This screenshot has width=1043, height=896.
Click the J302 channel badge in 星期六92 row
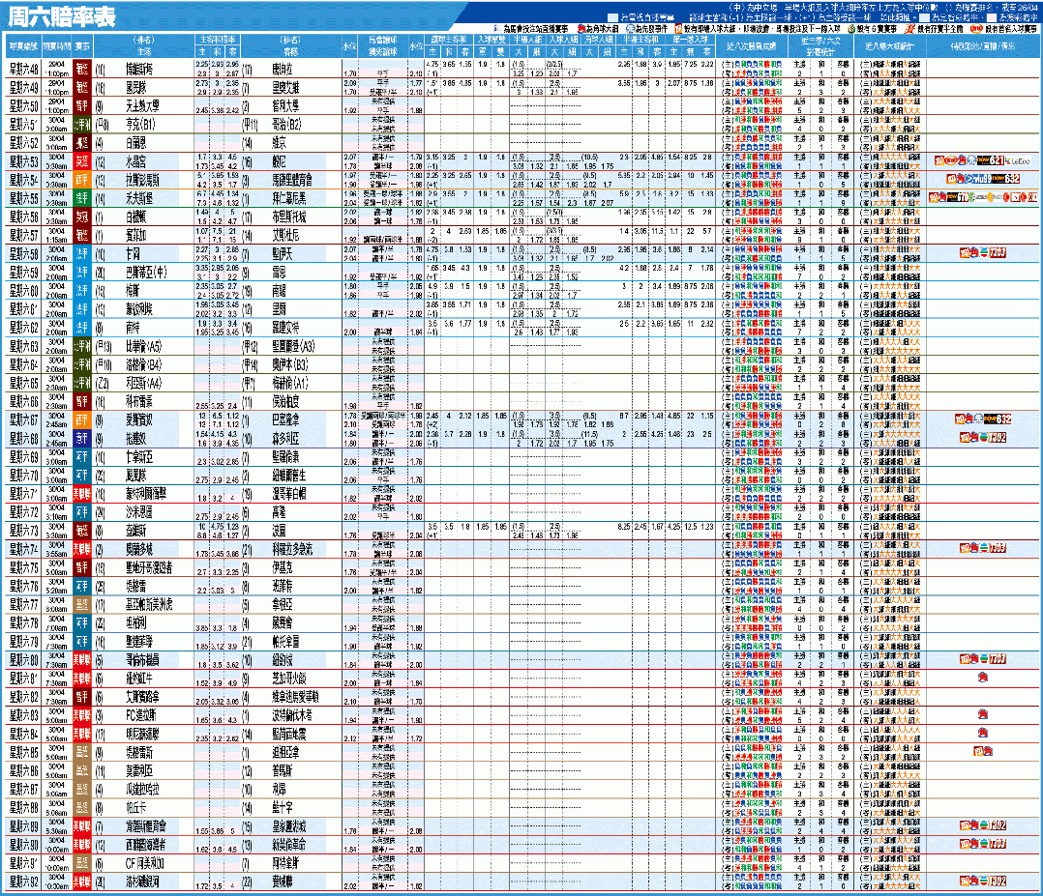(998, 882)
